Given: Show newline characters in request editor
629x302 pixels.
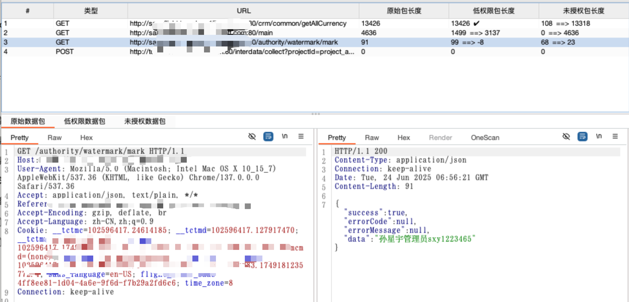Looking at the screenshot, I should [284, 137].
